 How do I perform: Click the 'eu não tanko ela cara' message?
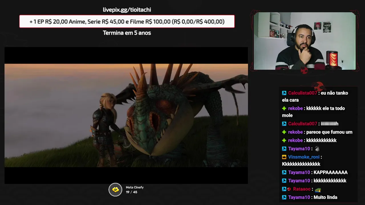[x=315, y=97]
